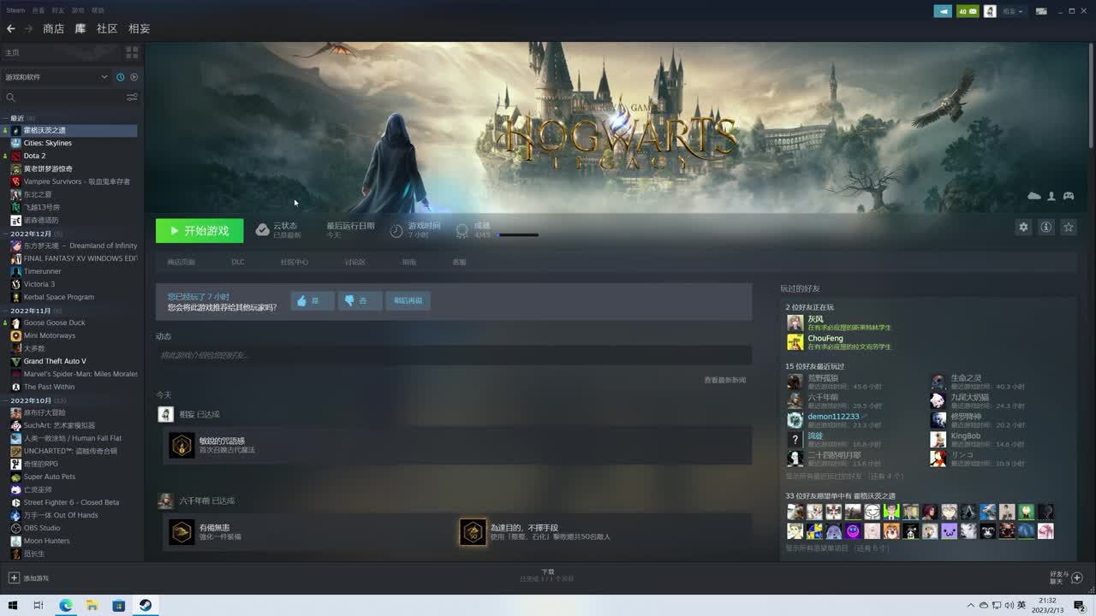Click the OBS Studio icon in list
Image resolution: width=1096 pixels, height=616 pixels.
(15, 528)
